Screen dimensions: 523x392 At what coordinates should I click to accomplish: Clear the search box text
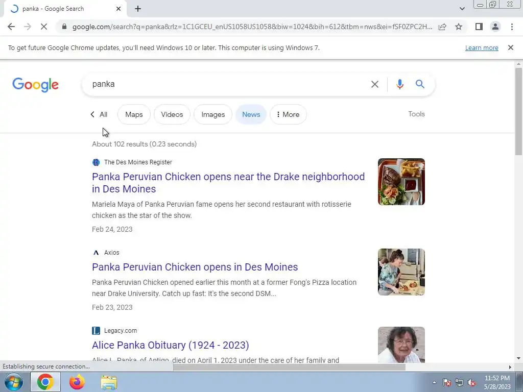pos(374,84)
